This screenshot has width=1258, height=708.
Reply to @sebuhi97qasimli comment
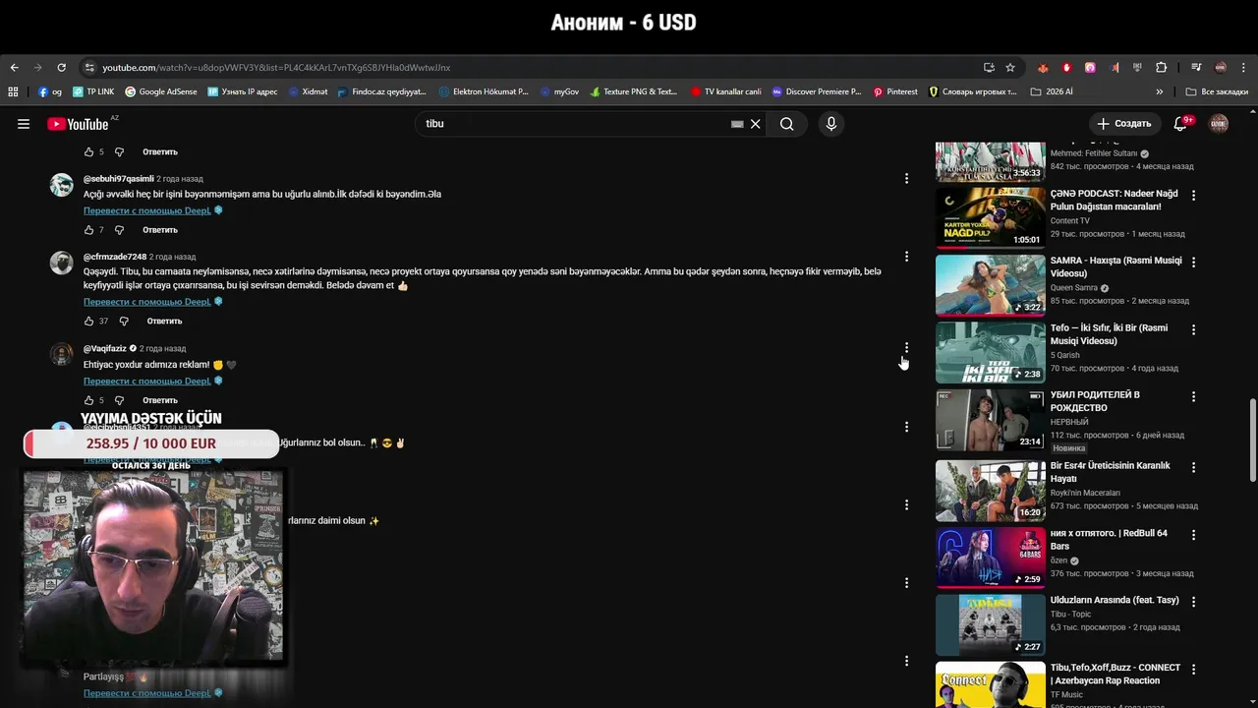(x=160, y=230)
